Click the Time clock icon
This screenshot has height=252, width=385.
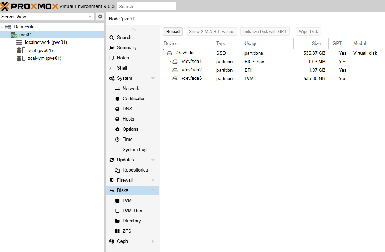(x=117, y=140)
